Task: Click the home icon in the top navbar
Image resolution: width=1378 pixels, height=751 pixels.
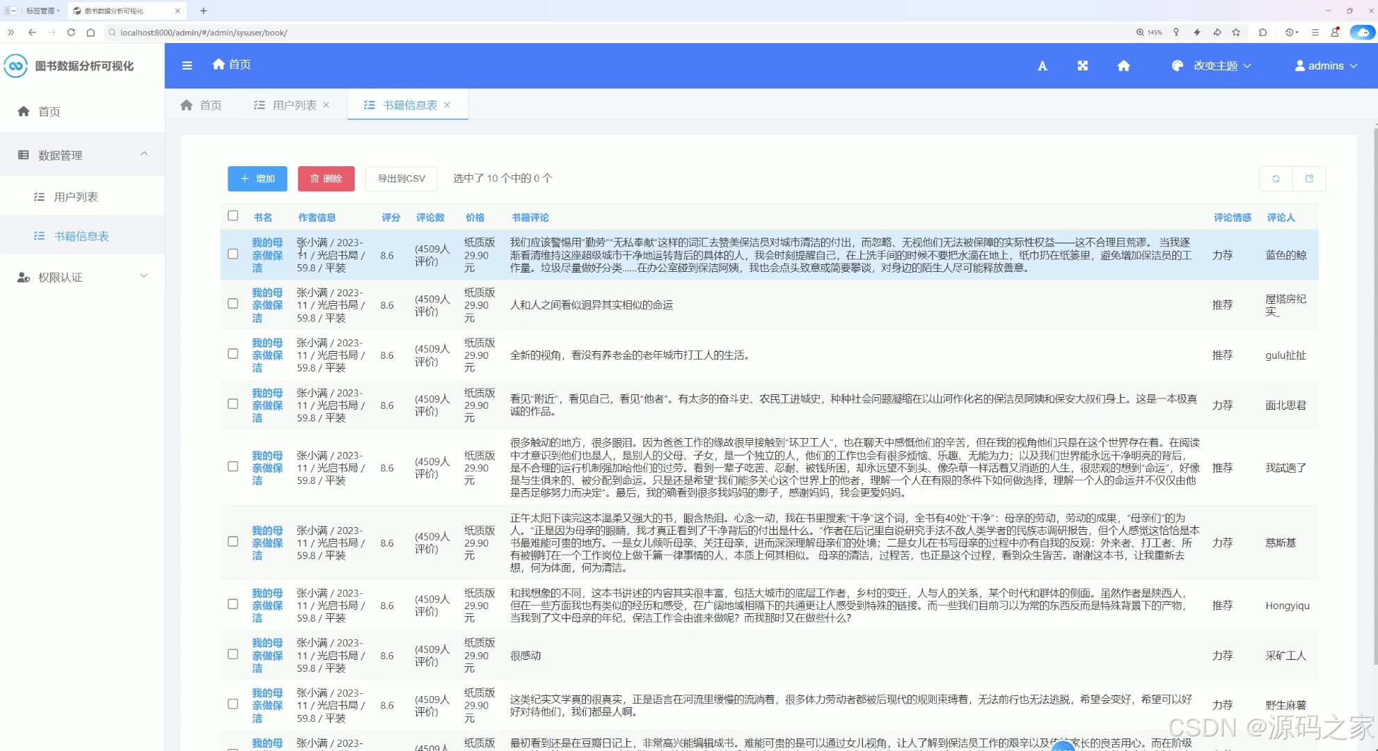Action: 1123,65
